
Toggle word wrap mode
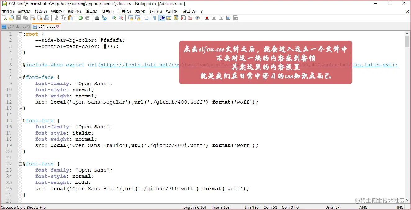pos(147,18)
